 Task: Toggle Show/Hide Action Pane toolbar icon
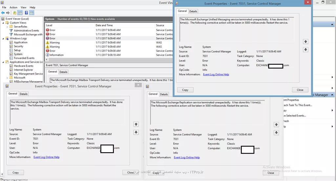pos(32,13)
